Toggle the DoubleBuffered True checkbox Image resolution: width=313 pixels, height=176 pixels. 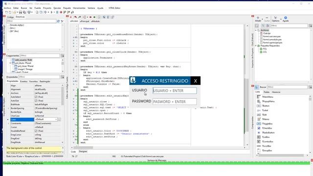click(x=36, y=131)
